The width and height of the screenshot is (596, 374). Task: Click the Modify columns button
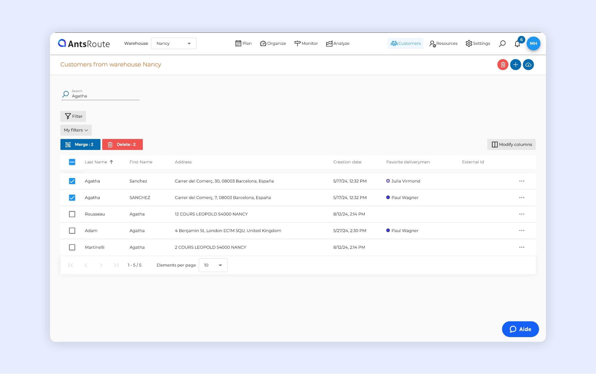511,145
